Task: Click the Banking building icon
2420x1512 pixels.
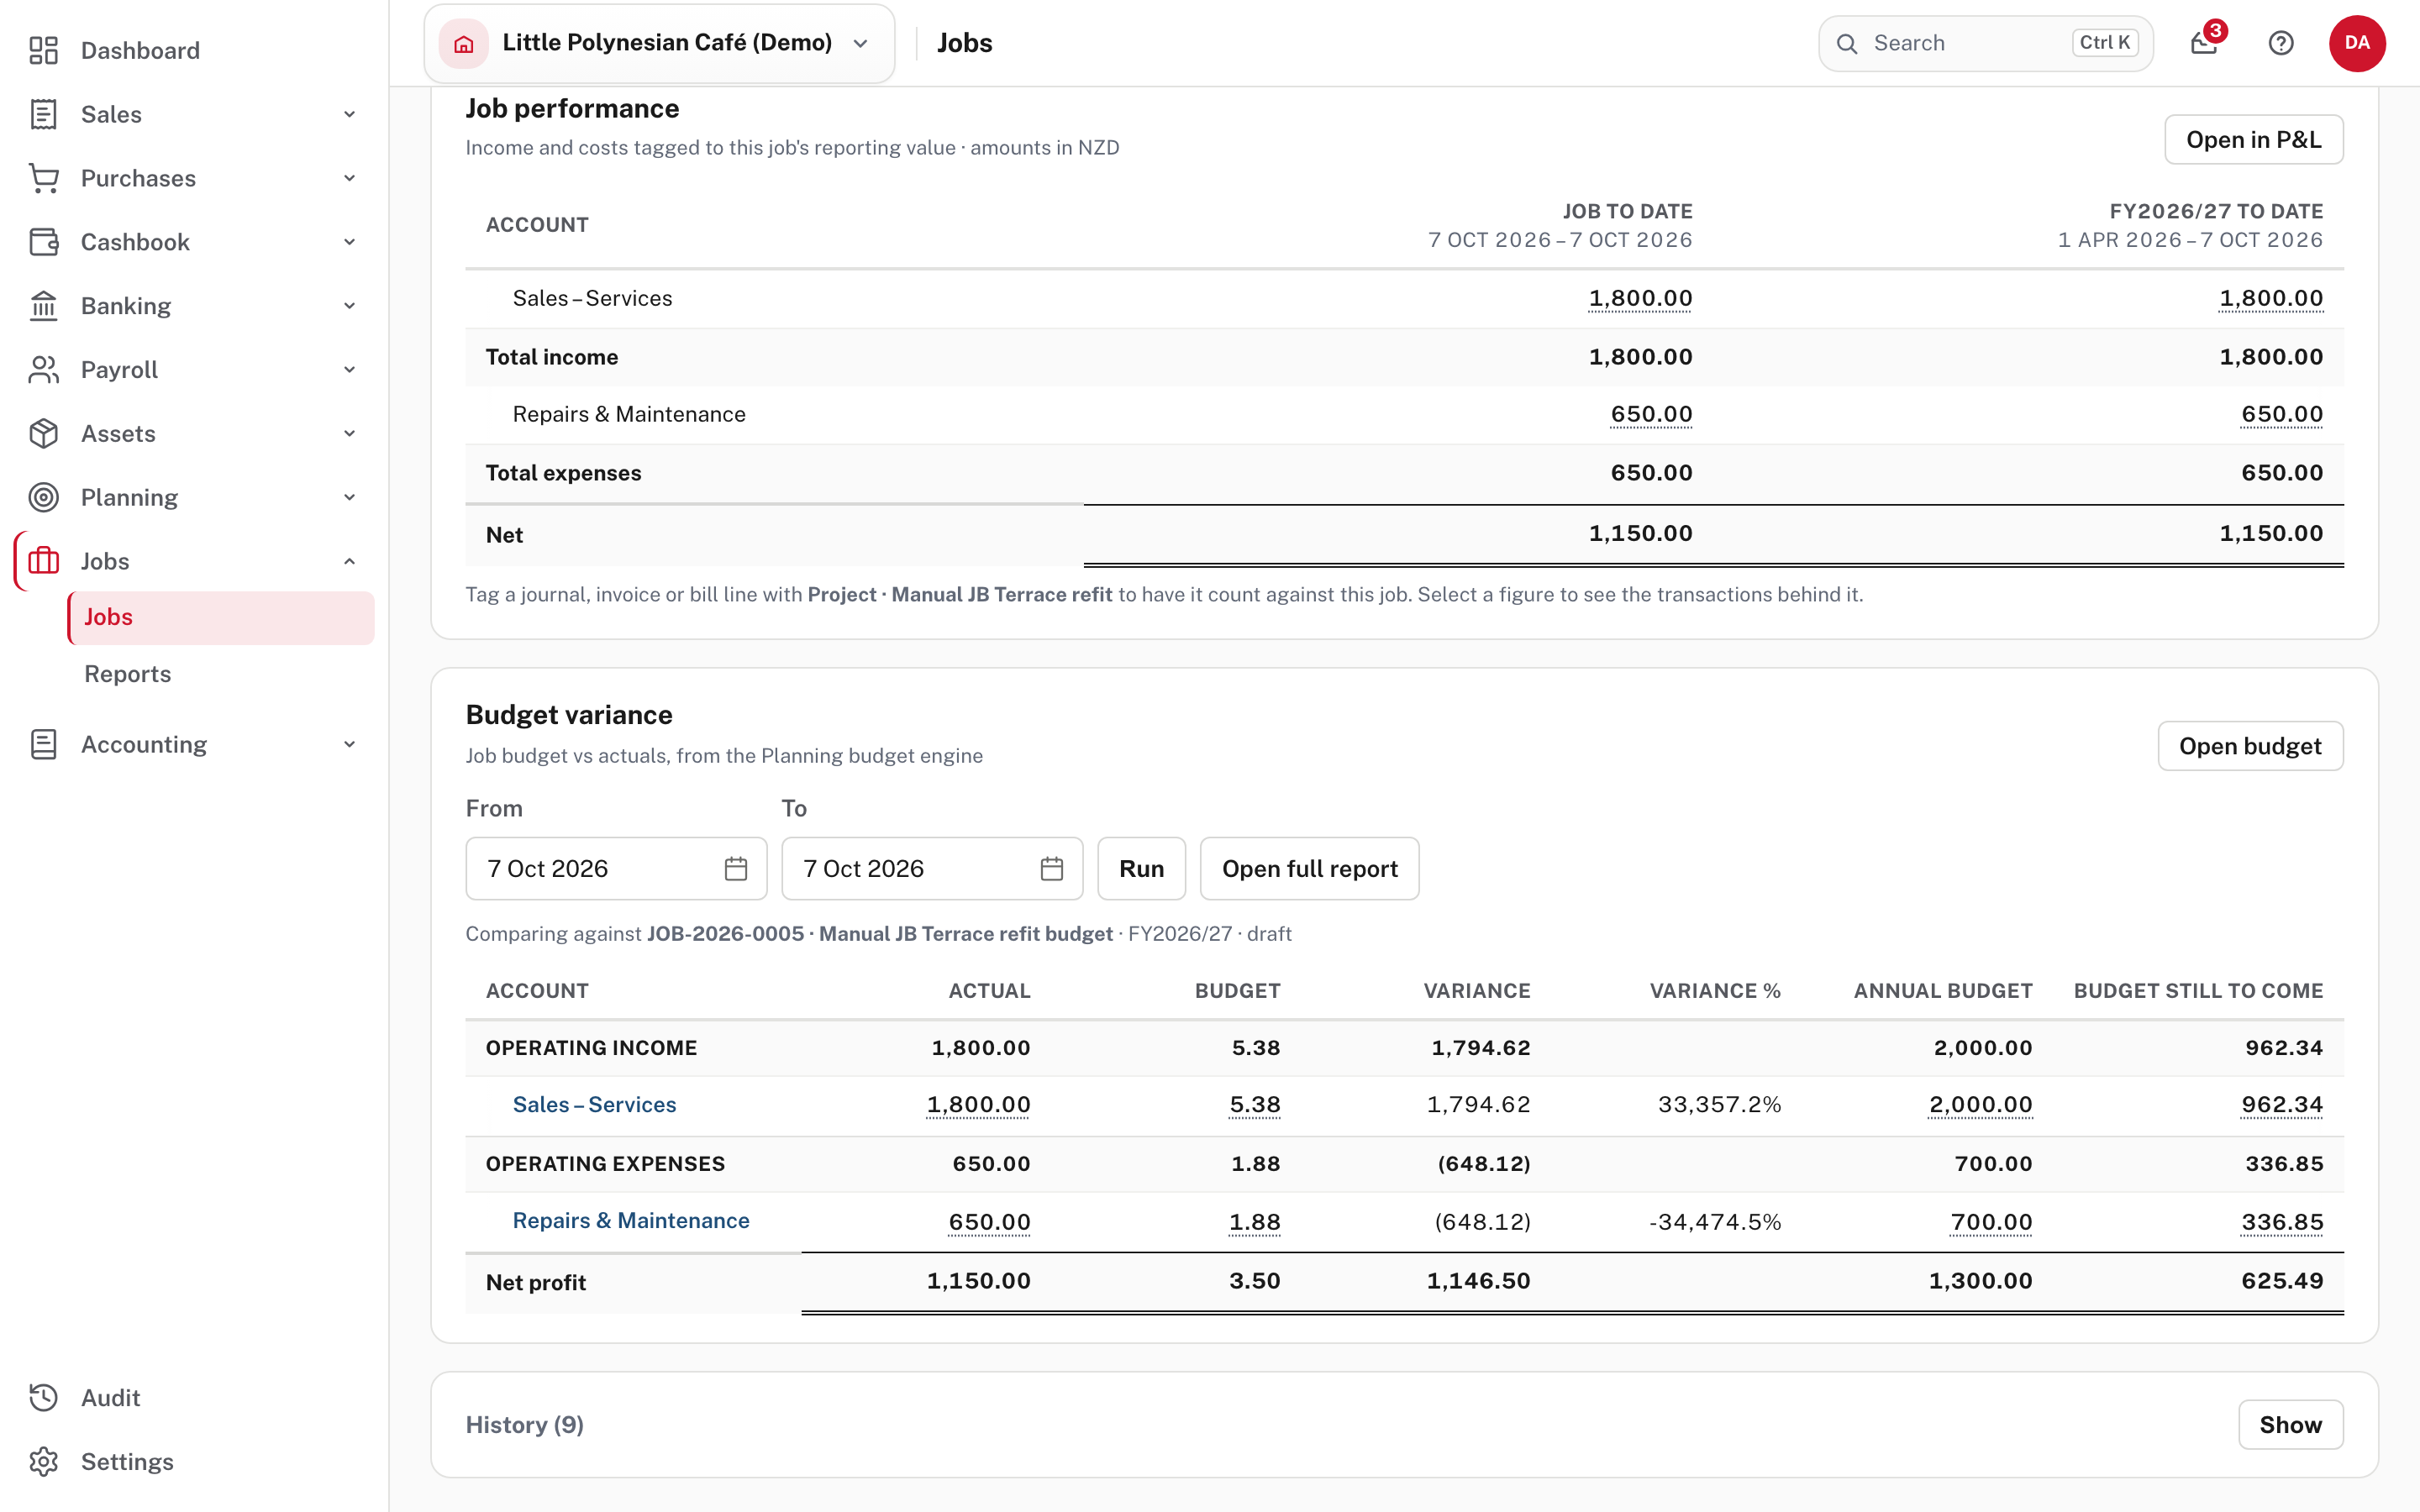Action: coord(43,306)
